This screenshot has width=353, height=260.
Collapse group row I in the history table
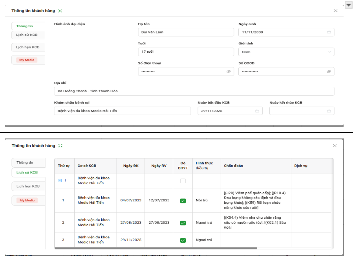click(60, 181)
